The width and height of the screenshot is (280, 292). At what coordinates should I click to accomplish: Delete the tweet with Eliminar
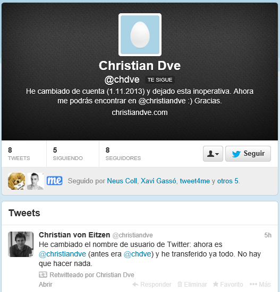click(192, 285)
